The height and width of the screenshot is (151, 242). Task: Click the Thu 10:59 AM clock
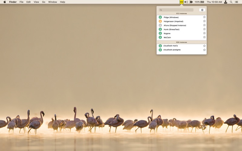[214, 2]
